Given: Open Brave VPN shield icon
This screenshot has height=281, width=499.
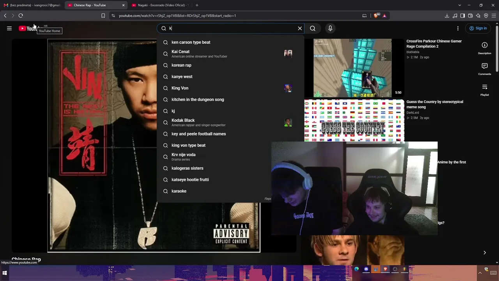Looking at the screenshot, I should pos(486,16).
